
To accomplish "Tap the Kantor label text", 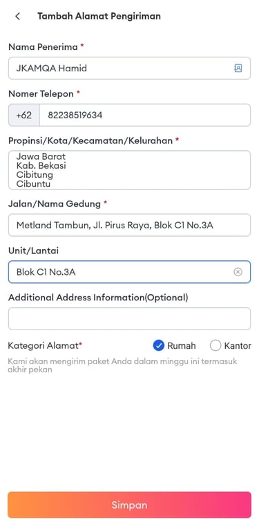I will 238,346.
